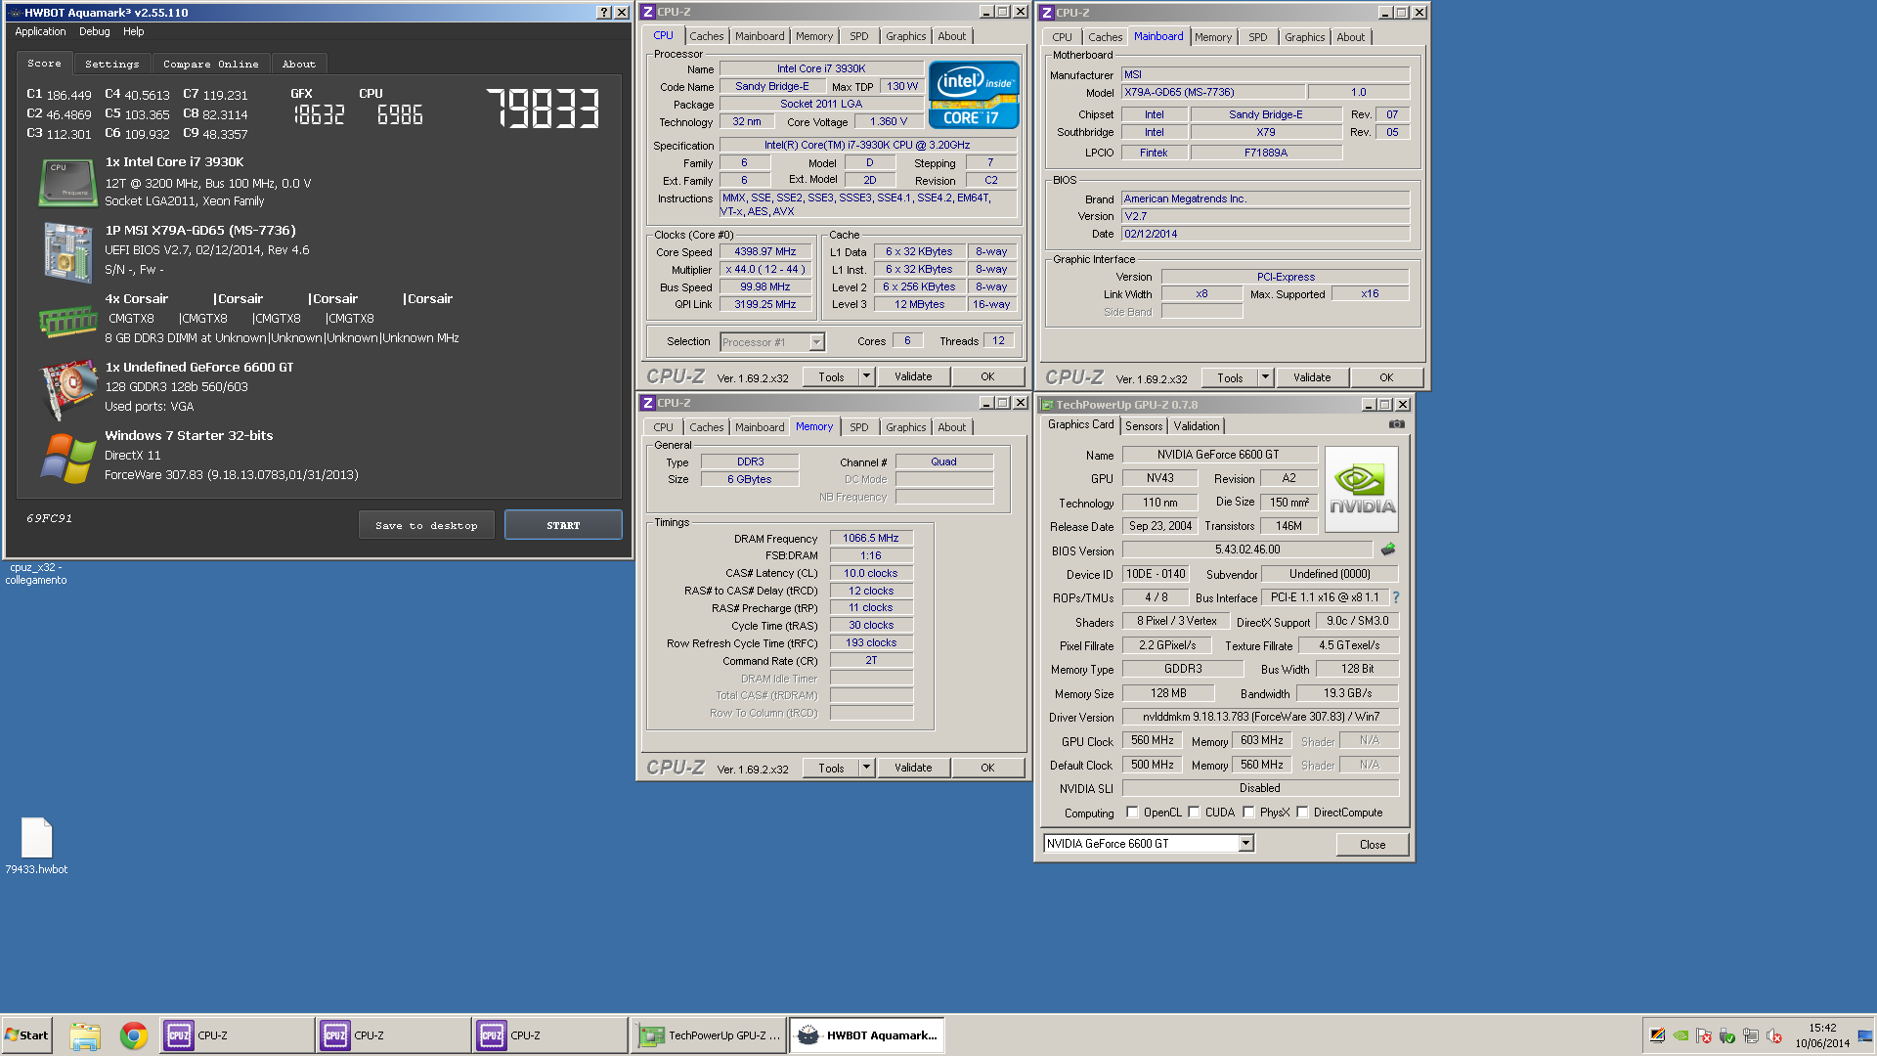Click the START benchmark button

pyautogui.click(x=563, y=525)
